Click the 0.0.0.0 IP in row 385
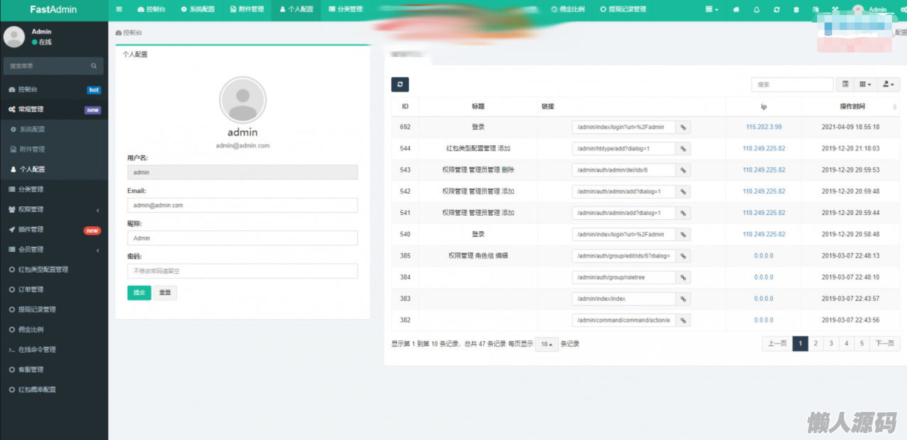907x440 pixels. pyautogui.click(x=764, y=256)
